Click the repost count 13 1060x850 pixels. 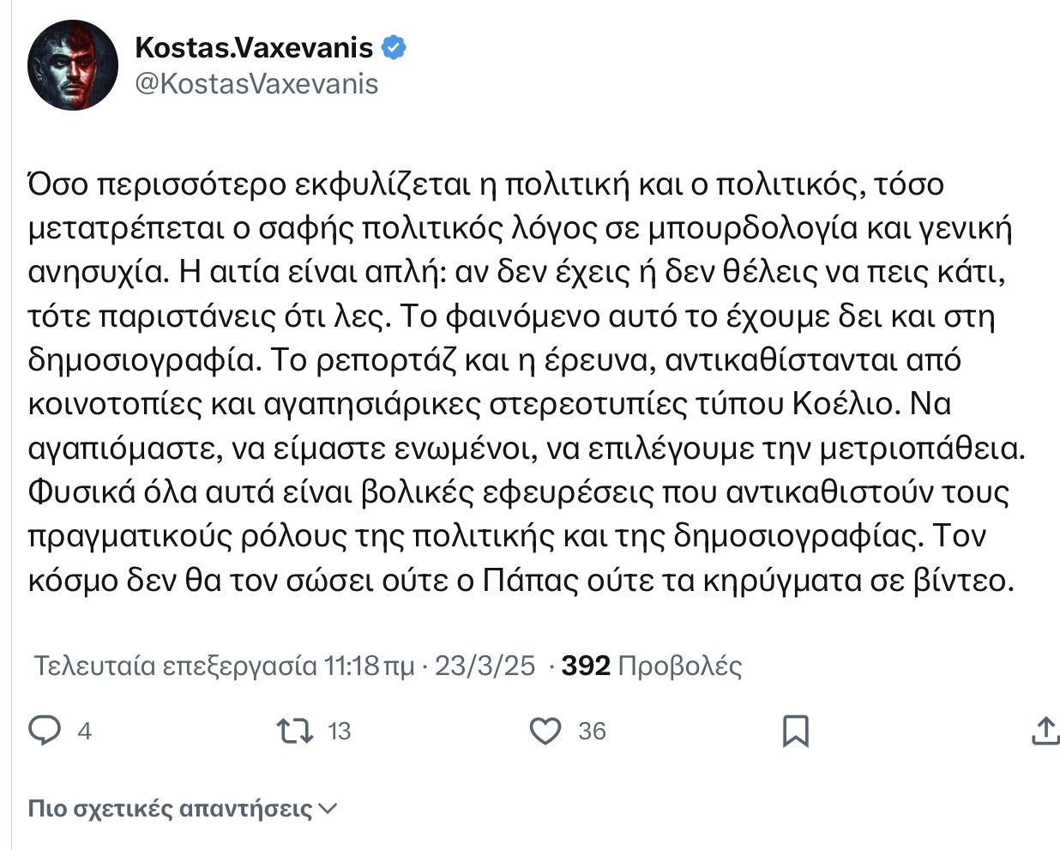click(x=340, y=732)
